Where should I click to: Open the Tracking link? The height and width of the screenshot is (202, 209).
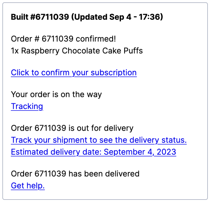(x=27, y=106)
